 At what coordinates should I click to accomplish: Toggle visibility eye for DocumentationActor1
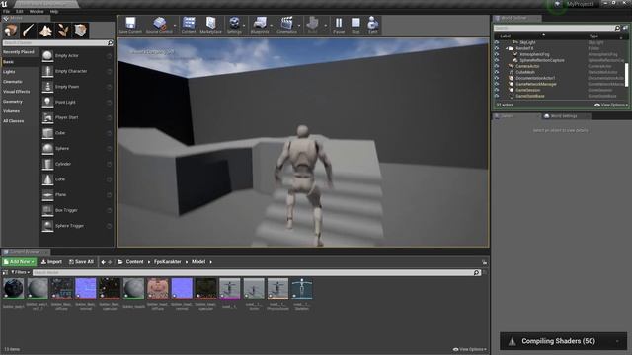click(497, 78)
